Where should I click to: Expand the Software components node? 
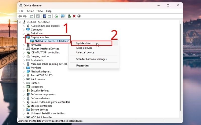point(24,94)
